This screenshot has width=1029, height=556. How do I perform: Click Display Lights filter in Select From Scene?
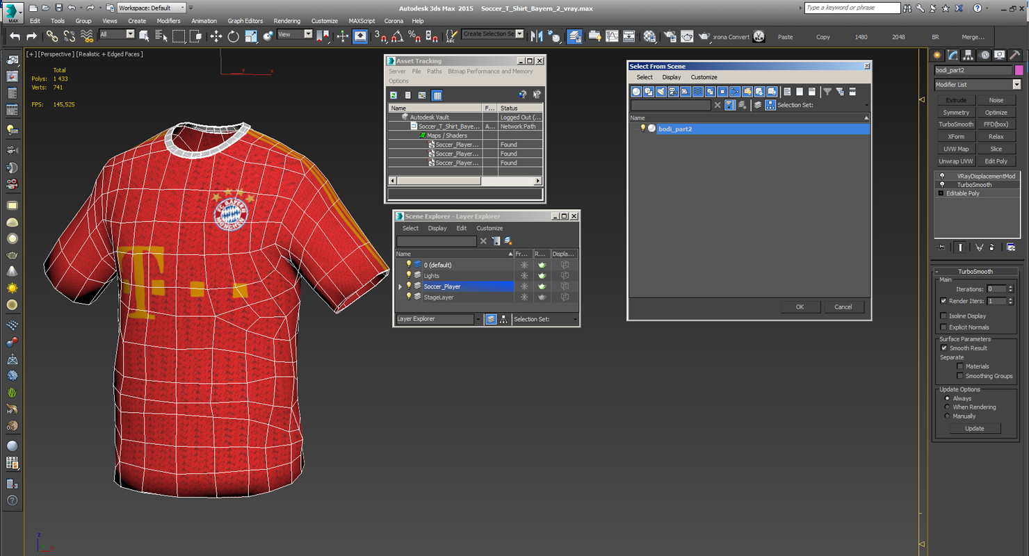coord(661,92)
